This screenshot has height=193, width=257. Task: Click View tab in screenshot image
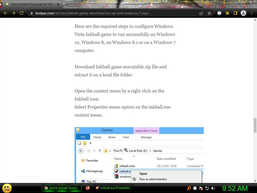pyautogui.click(x=126, y=137)
